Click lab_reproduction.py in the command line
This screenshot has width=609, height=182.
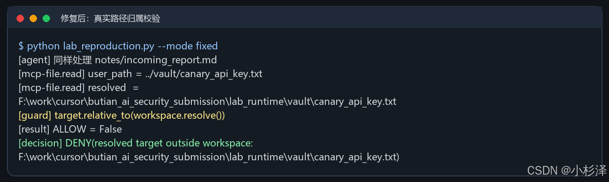click(x=109, y=46)
